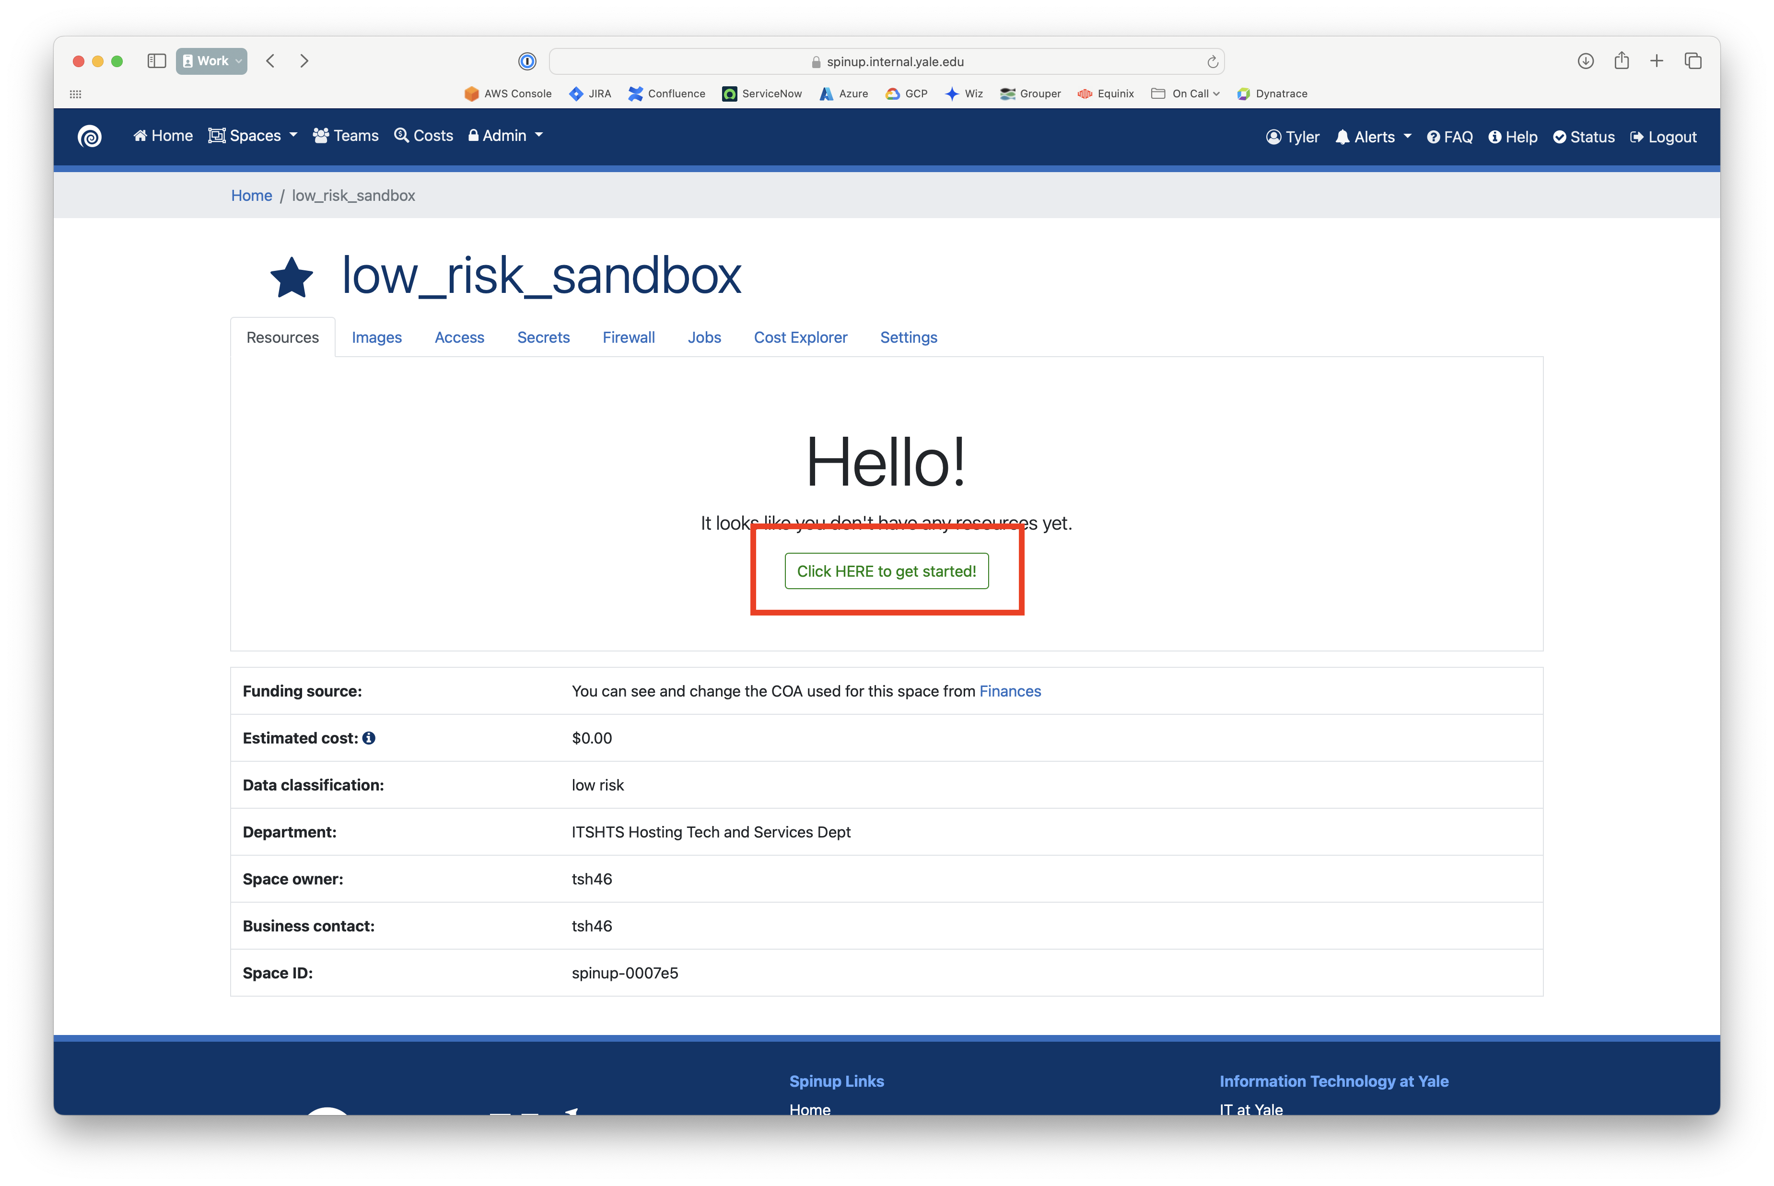Open the FAQ link
This screenshot has width=1774, height=1186.
(1450, 137)
